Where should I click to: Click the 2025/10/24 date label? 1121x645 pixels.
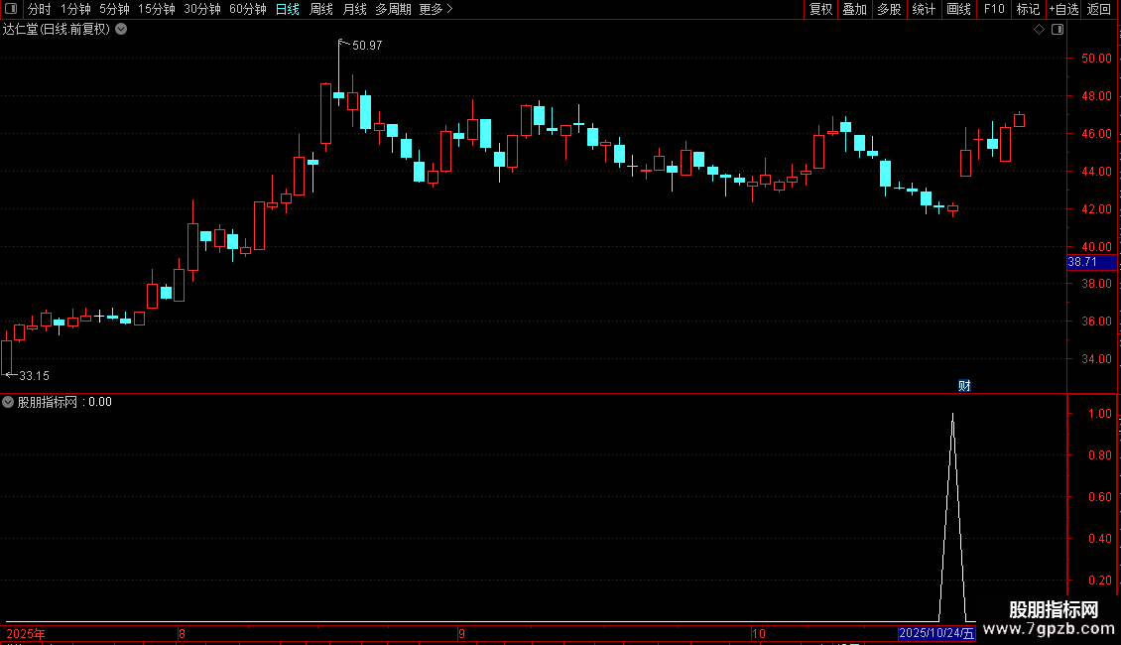tap(936, 633)
